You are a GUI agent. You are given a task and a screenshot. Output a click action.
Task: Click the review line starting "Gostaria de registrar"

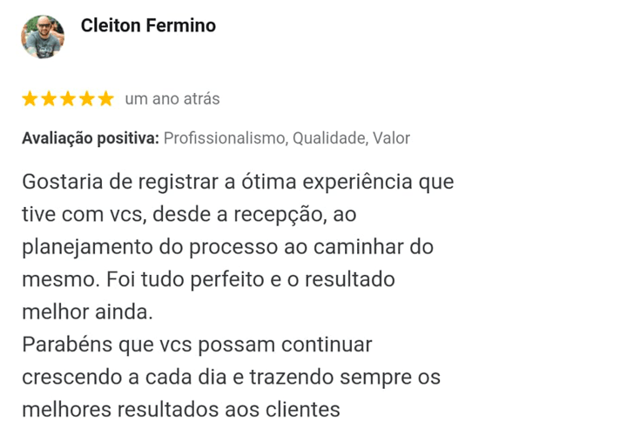point(238,184)
